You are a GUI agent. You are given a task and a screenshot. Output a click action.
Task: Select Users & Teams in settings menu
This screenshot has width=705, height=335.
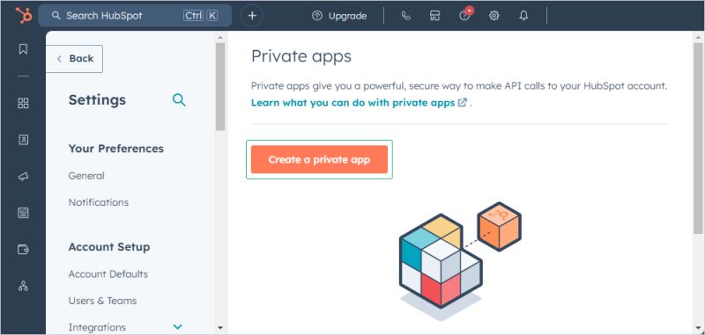pyautogui.click(x=102, y=301)
